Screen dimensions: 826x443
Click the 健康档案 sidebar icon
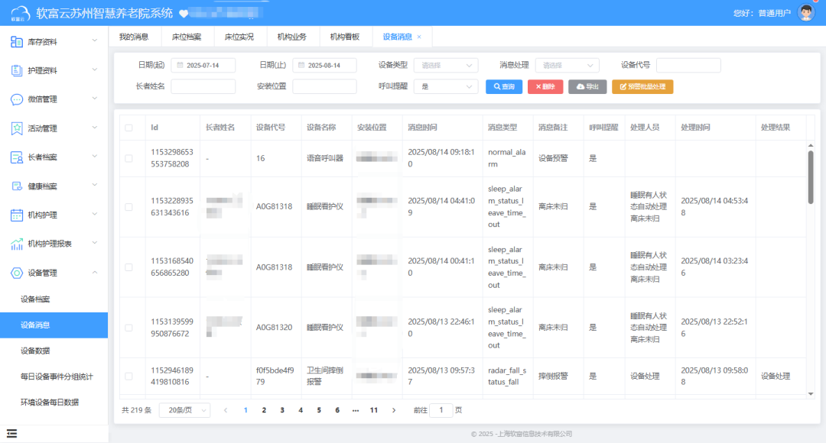[17, 186]
